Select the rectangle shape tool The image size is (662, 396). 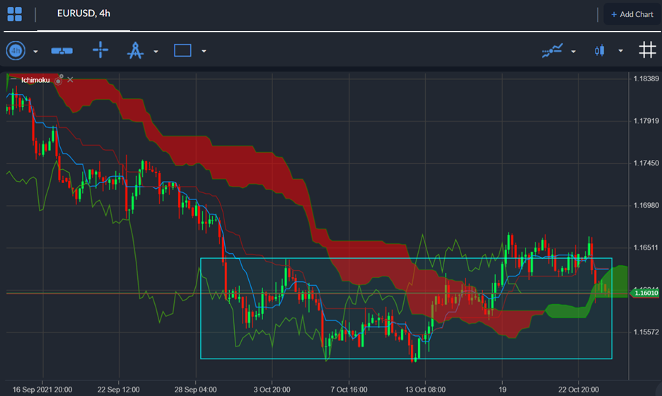[182, 50]
